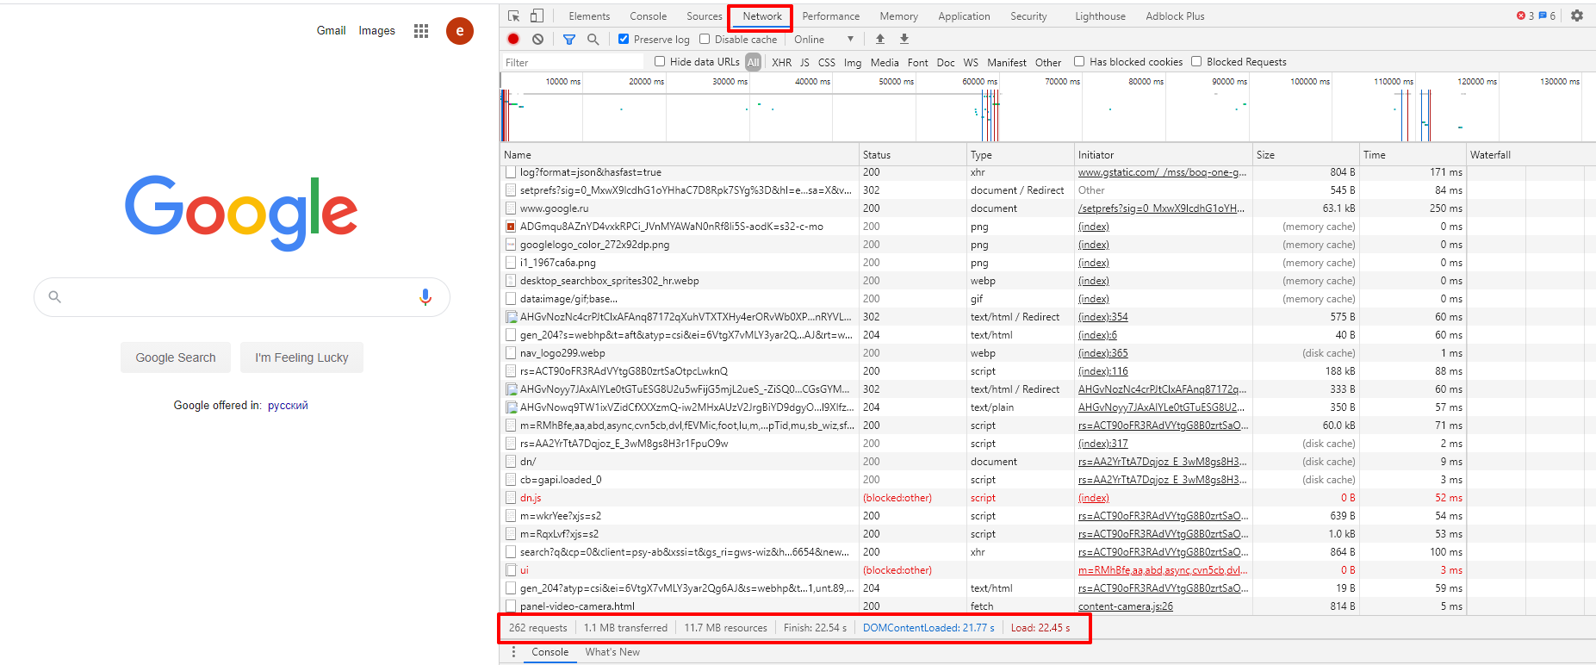Clear the network log
1596x665 pixels.
537,39
